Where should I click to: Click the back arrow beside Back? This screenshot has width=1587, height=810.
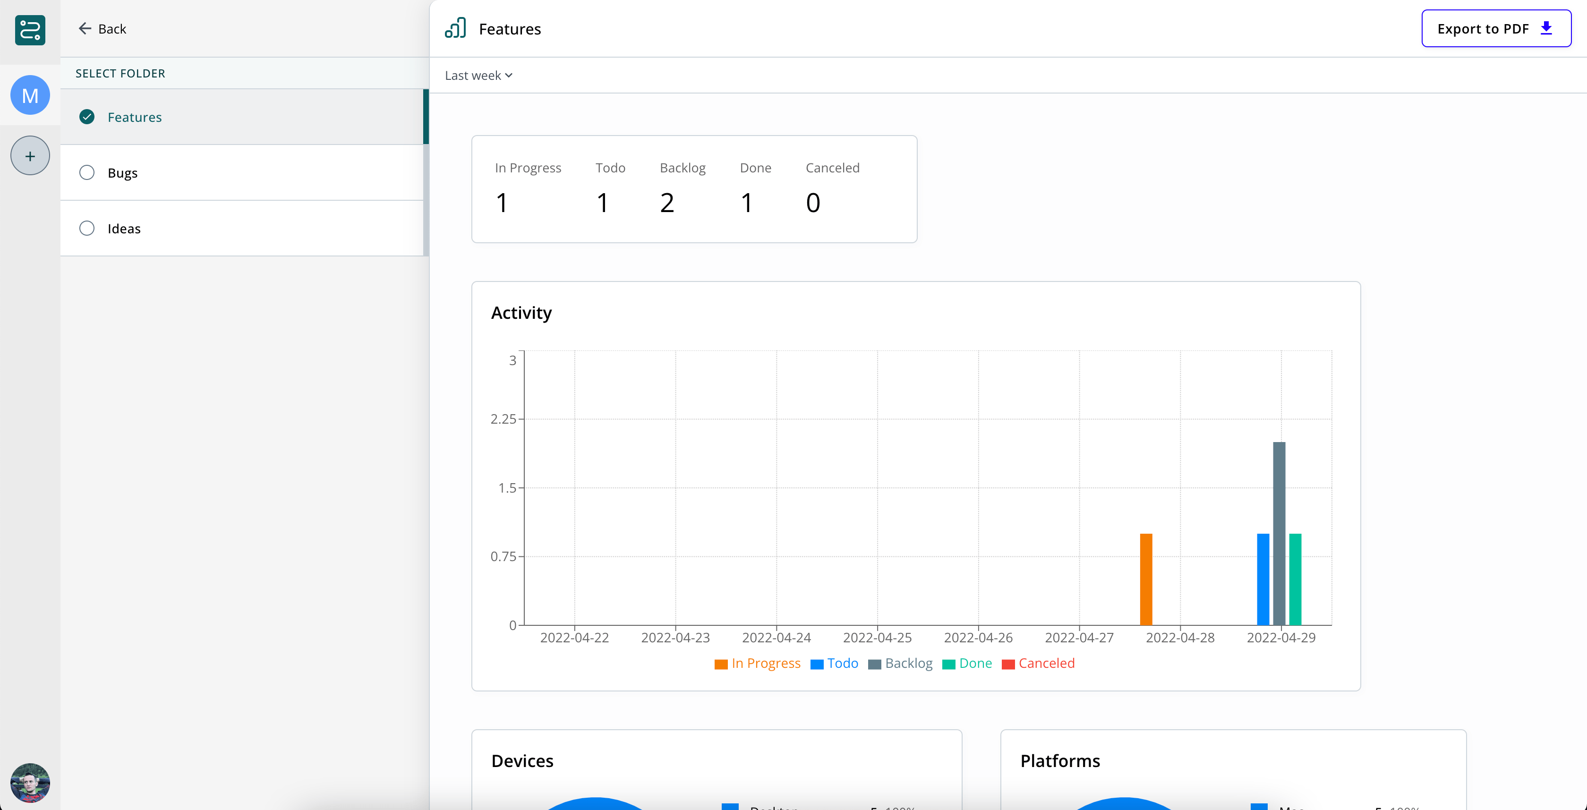click(x=85, y=28)
